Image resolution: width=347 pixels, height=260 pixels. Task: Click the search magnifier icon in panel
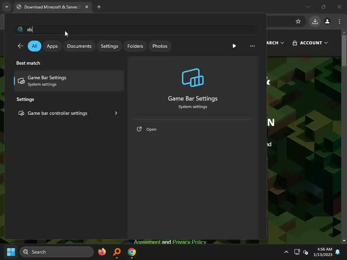click(20, 29)
